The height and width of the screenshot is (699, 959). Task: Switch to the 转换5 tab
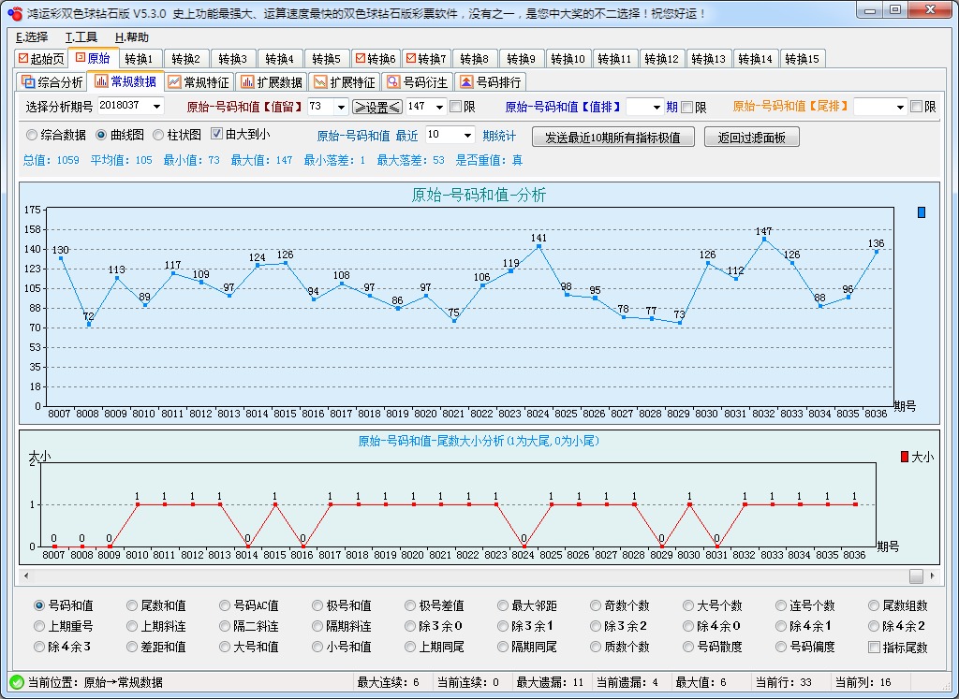point(327,57)
